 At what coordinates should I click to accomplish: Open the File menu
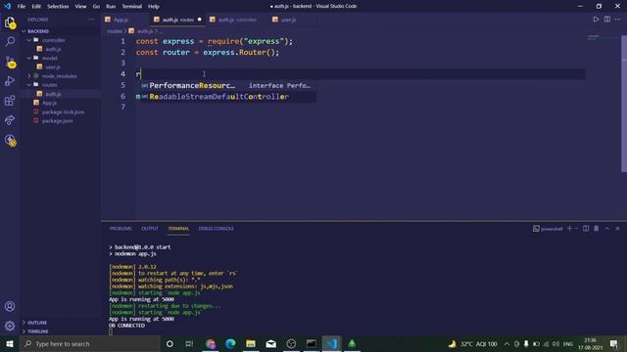click(22, 7)
